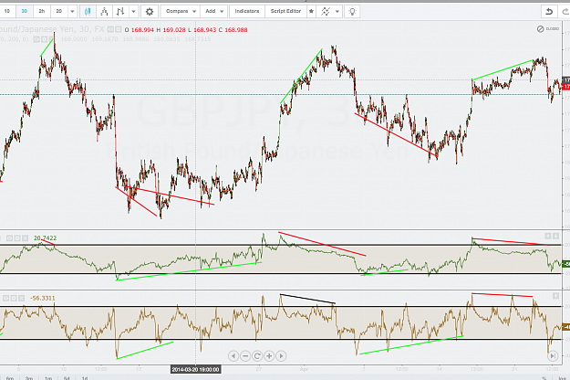Viewport: 570px width, 380px height.
Task: Click the zoom out minus button
Action: pos(245,356)
